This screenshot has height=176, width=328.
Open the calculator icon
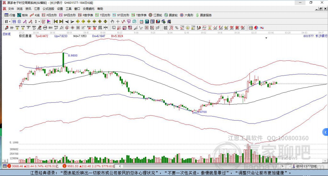tap(147, 21)
